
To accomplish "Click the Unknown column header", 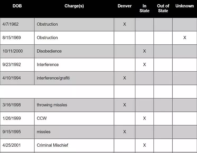I will [185, 6].
